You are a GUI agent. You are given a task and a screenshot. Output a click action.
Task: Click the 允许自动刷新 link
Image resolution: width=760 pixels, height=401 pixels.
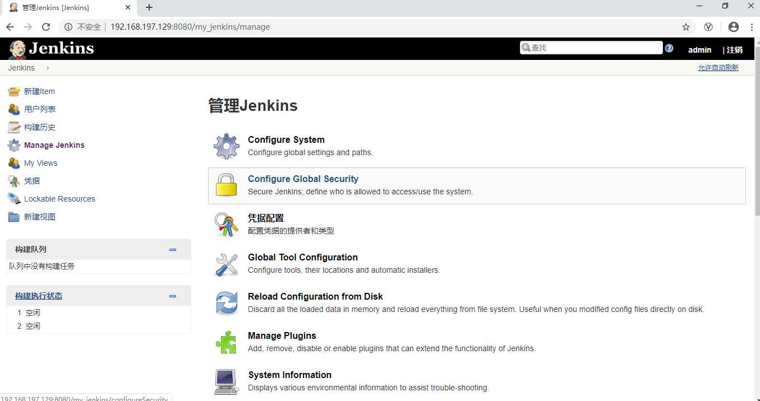(x=718, y=68)
